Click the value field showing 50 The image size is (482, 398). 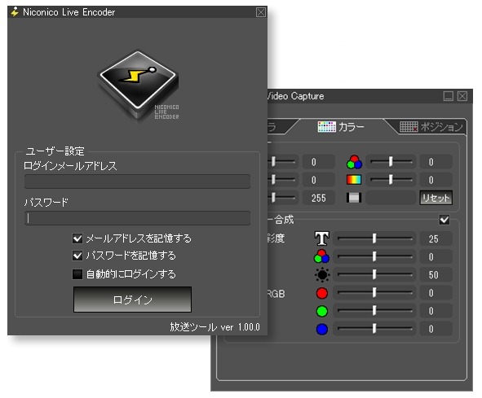click(436, 275)
